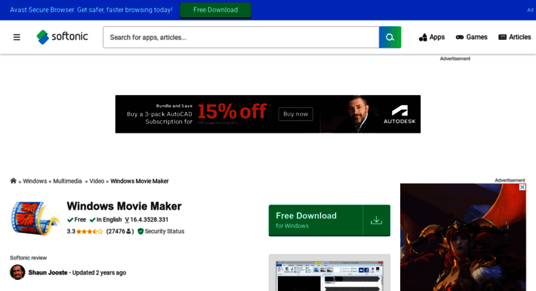The width and height of the screenshot is (536, 291).
Task: Click the Windows Movie Maker app icon
Action: tap(35, 218)
